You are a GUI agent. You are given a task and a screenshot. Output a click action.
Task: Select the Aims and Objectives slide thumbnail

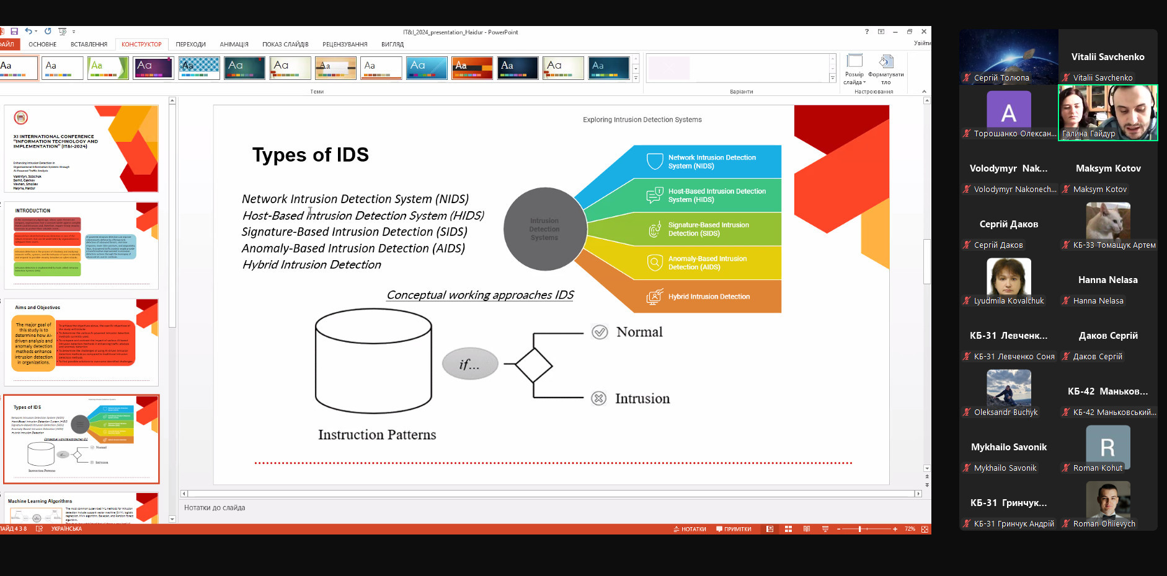coord(81,343)
